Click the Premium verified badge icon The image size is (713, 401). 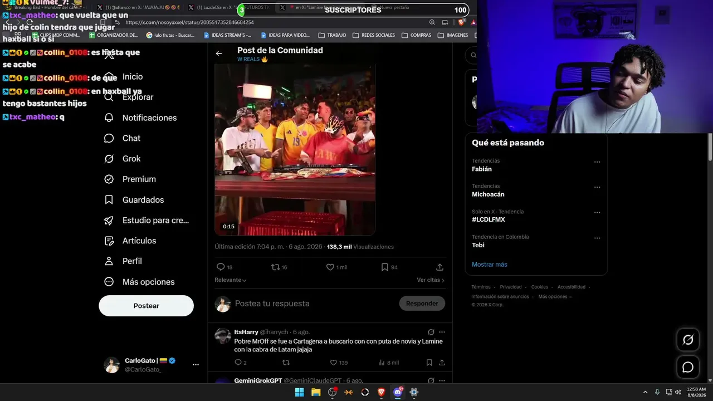109,179
